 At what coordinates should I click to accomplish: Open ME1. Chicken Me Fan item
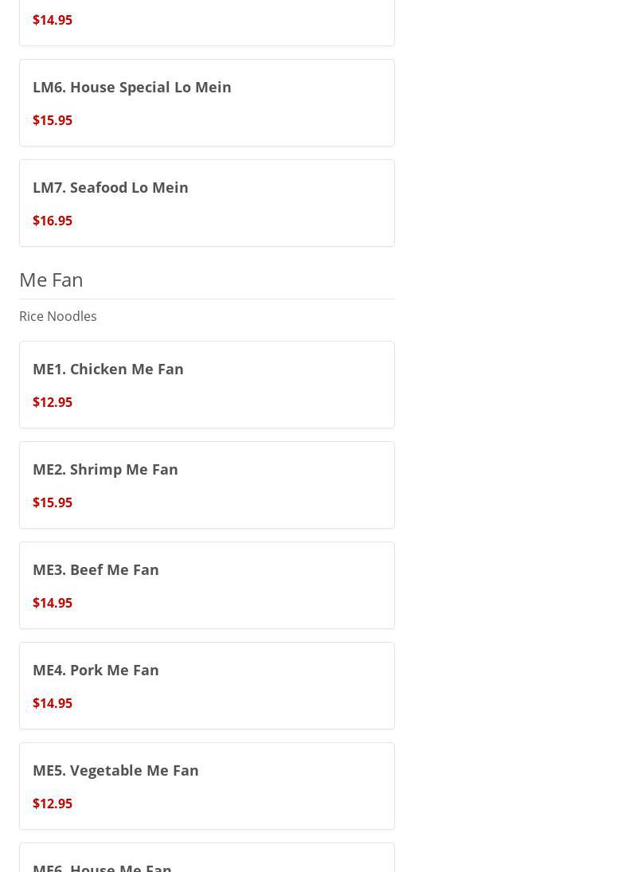(x=108, y=369)
